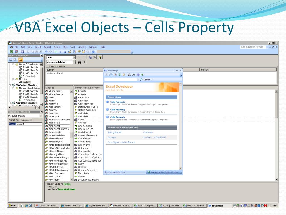Toggle Folders icon in Project panel
The height and width of the screenshot is (215, 286).
(x=20, y=60)
